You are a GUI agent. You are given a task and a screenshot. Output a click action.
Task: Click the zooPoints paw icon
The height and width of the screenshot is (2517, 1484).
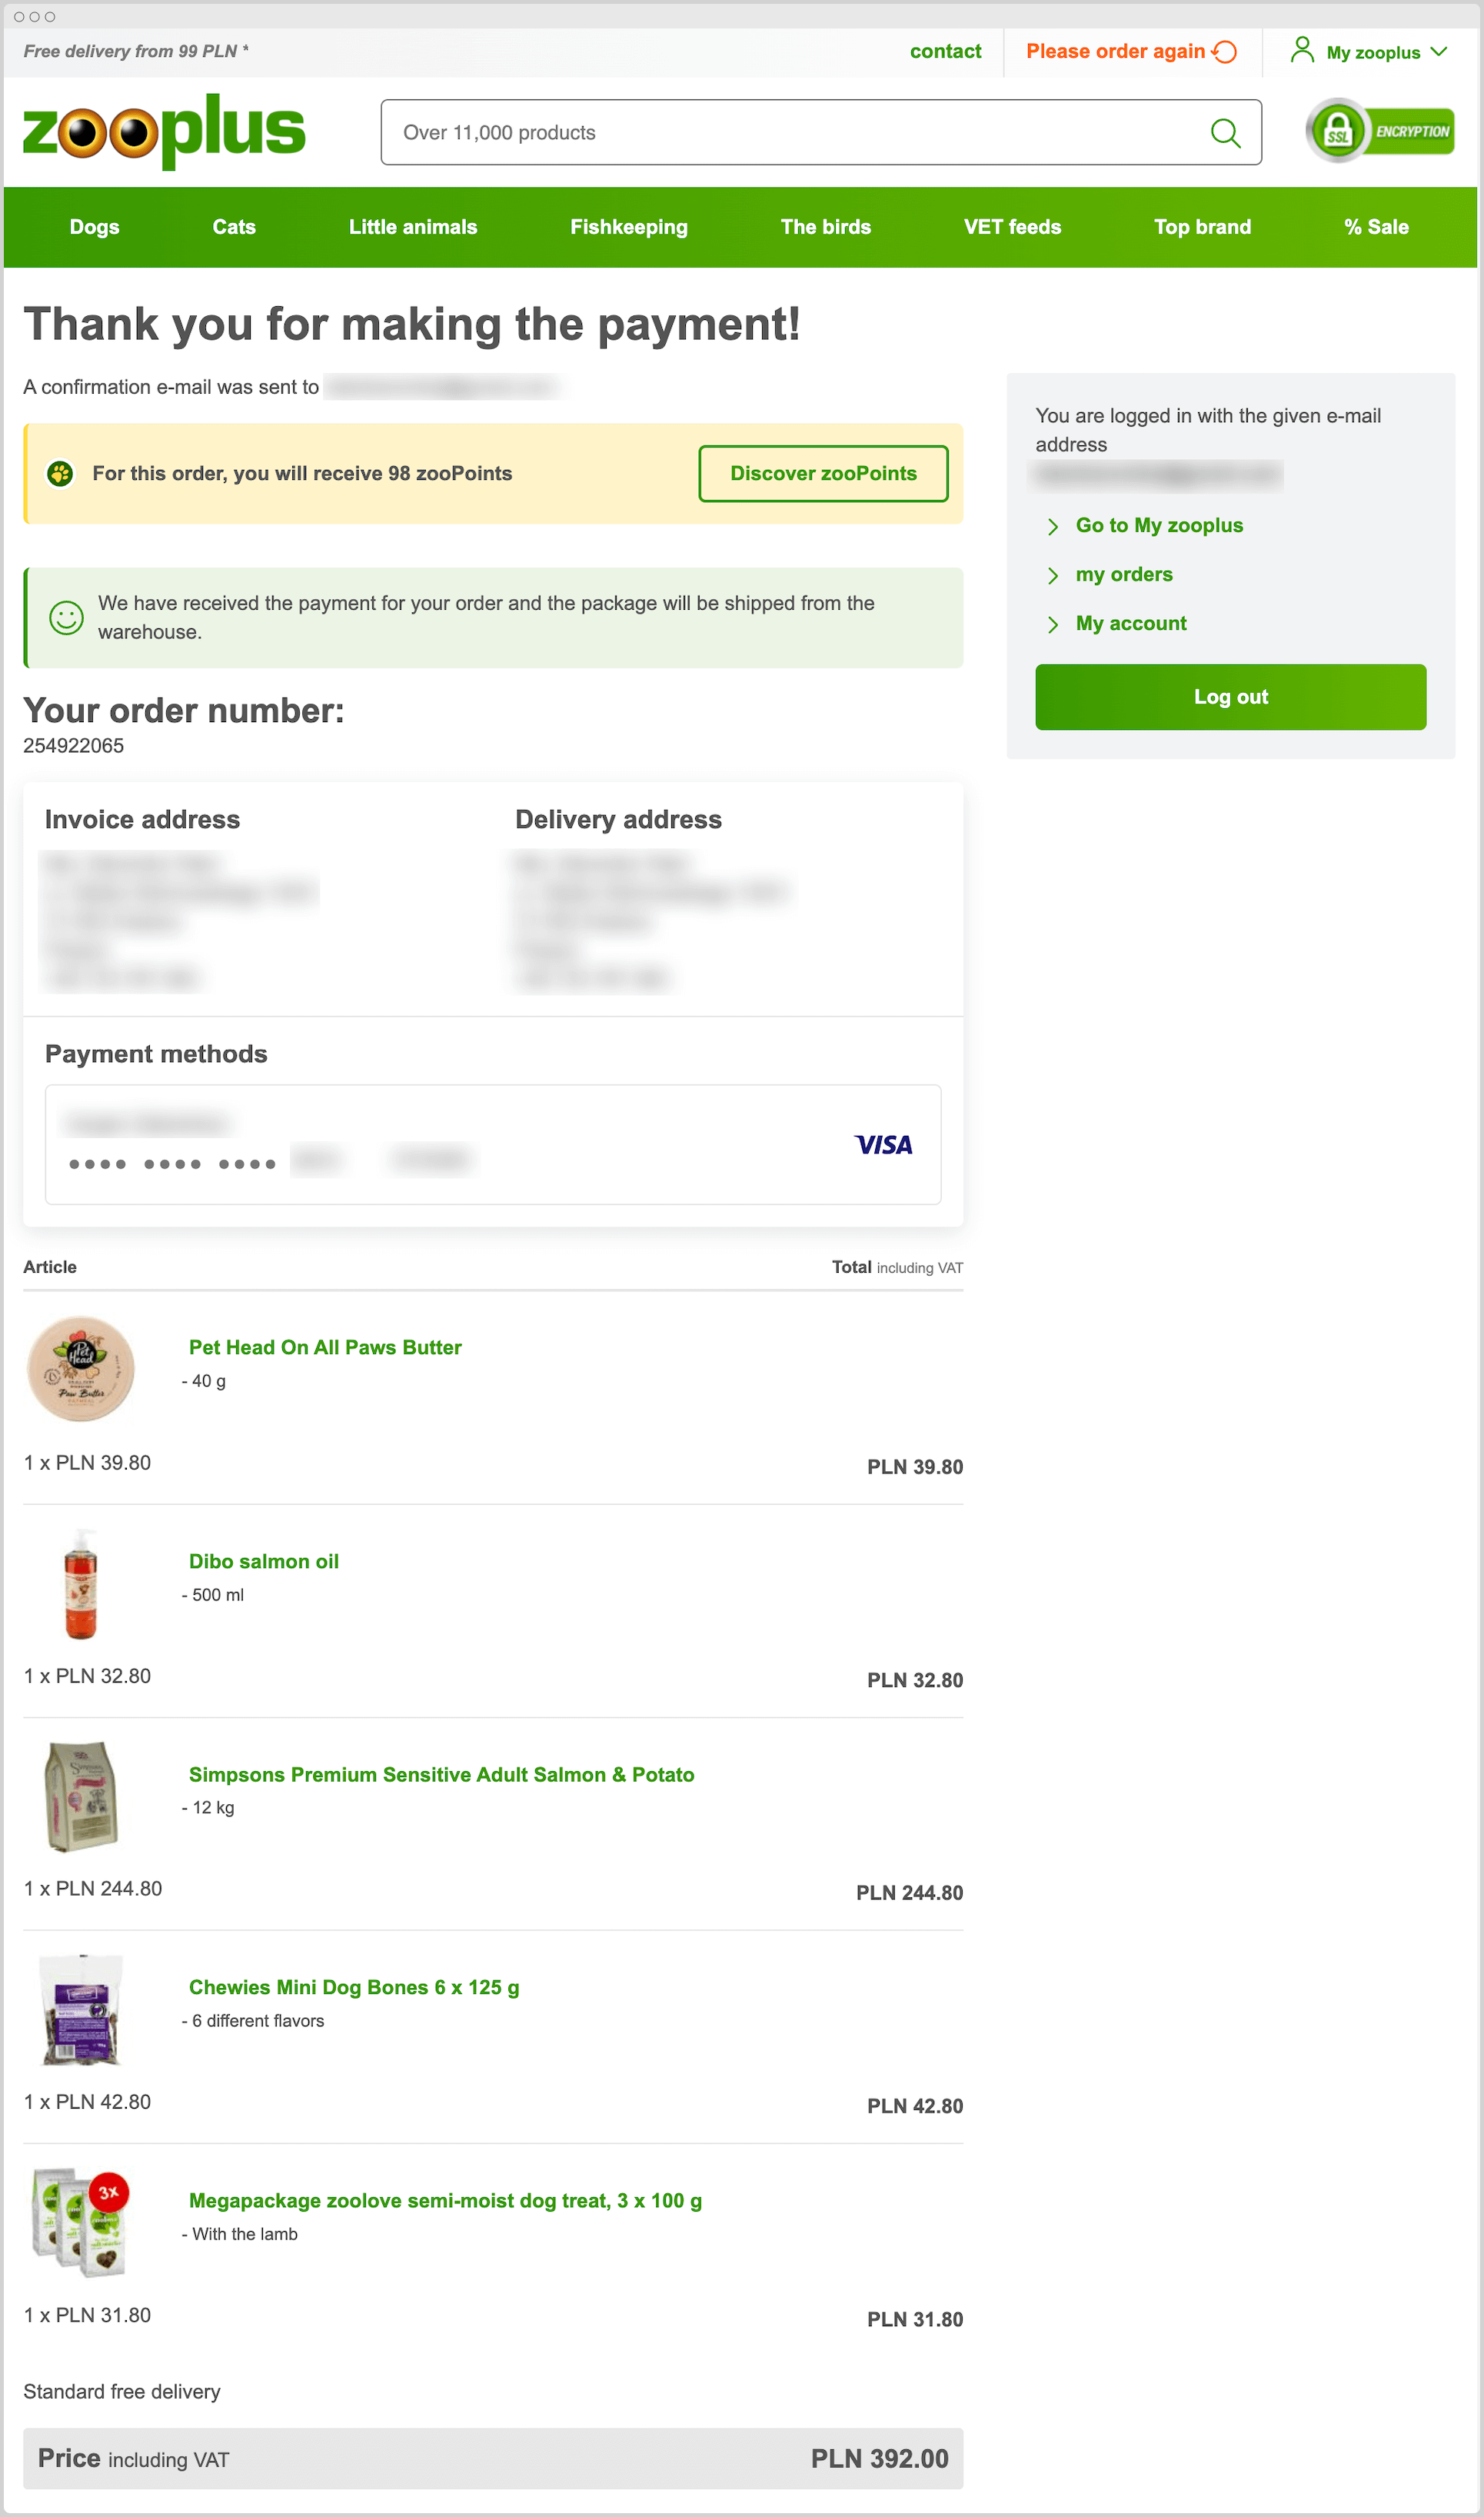pos(62,473)
